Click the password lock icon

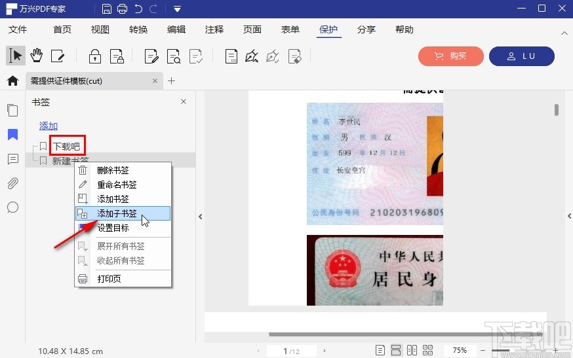coord(95,56)
